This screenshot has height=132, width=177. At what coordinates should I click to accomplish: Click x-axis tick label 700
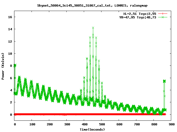[x=137, y=124]
